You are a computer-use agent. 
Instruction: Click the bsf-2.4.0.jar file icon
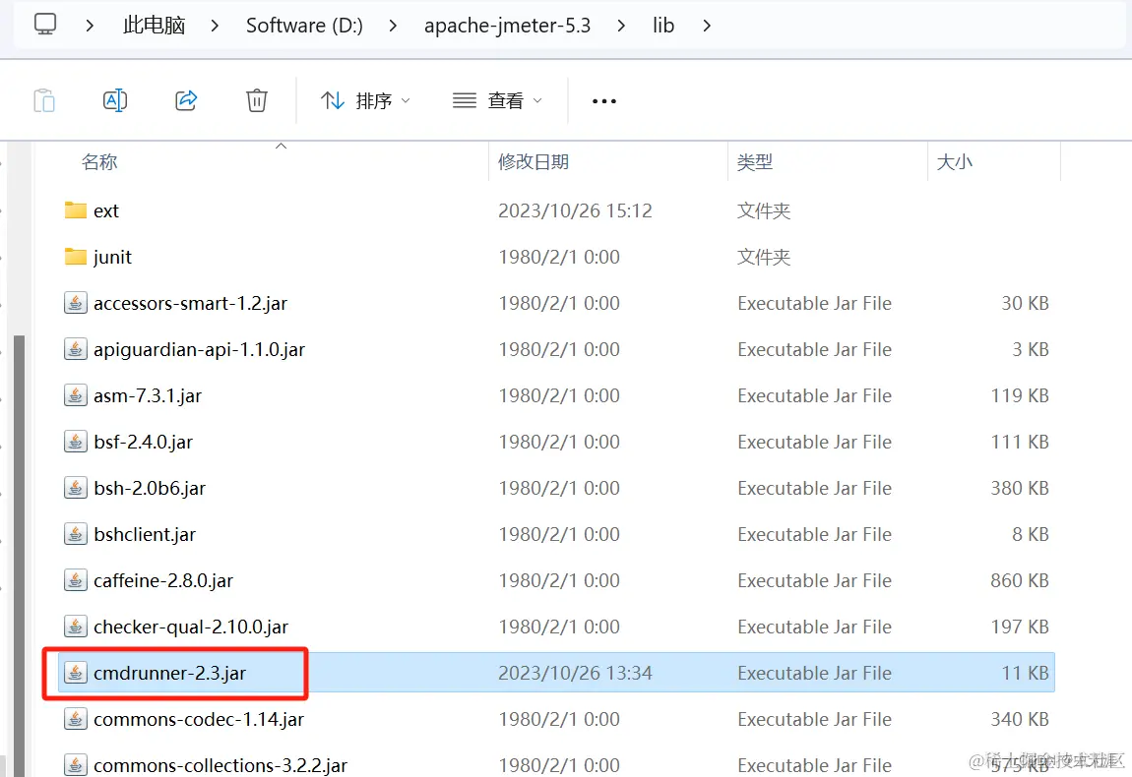coord(75,441)
